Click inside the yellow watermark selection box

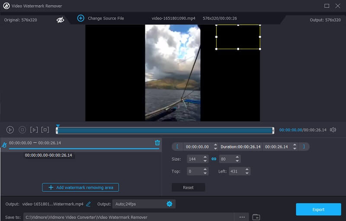click(238, 37)
